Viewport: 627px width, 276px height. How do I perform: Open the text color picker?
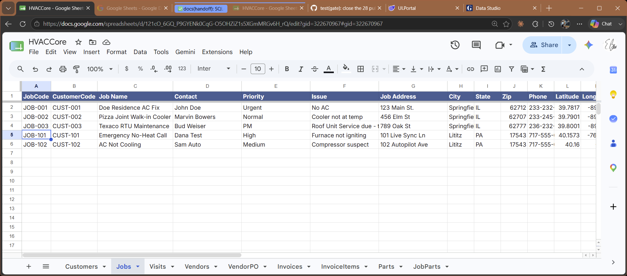328,69
